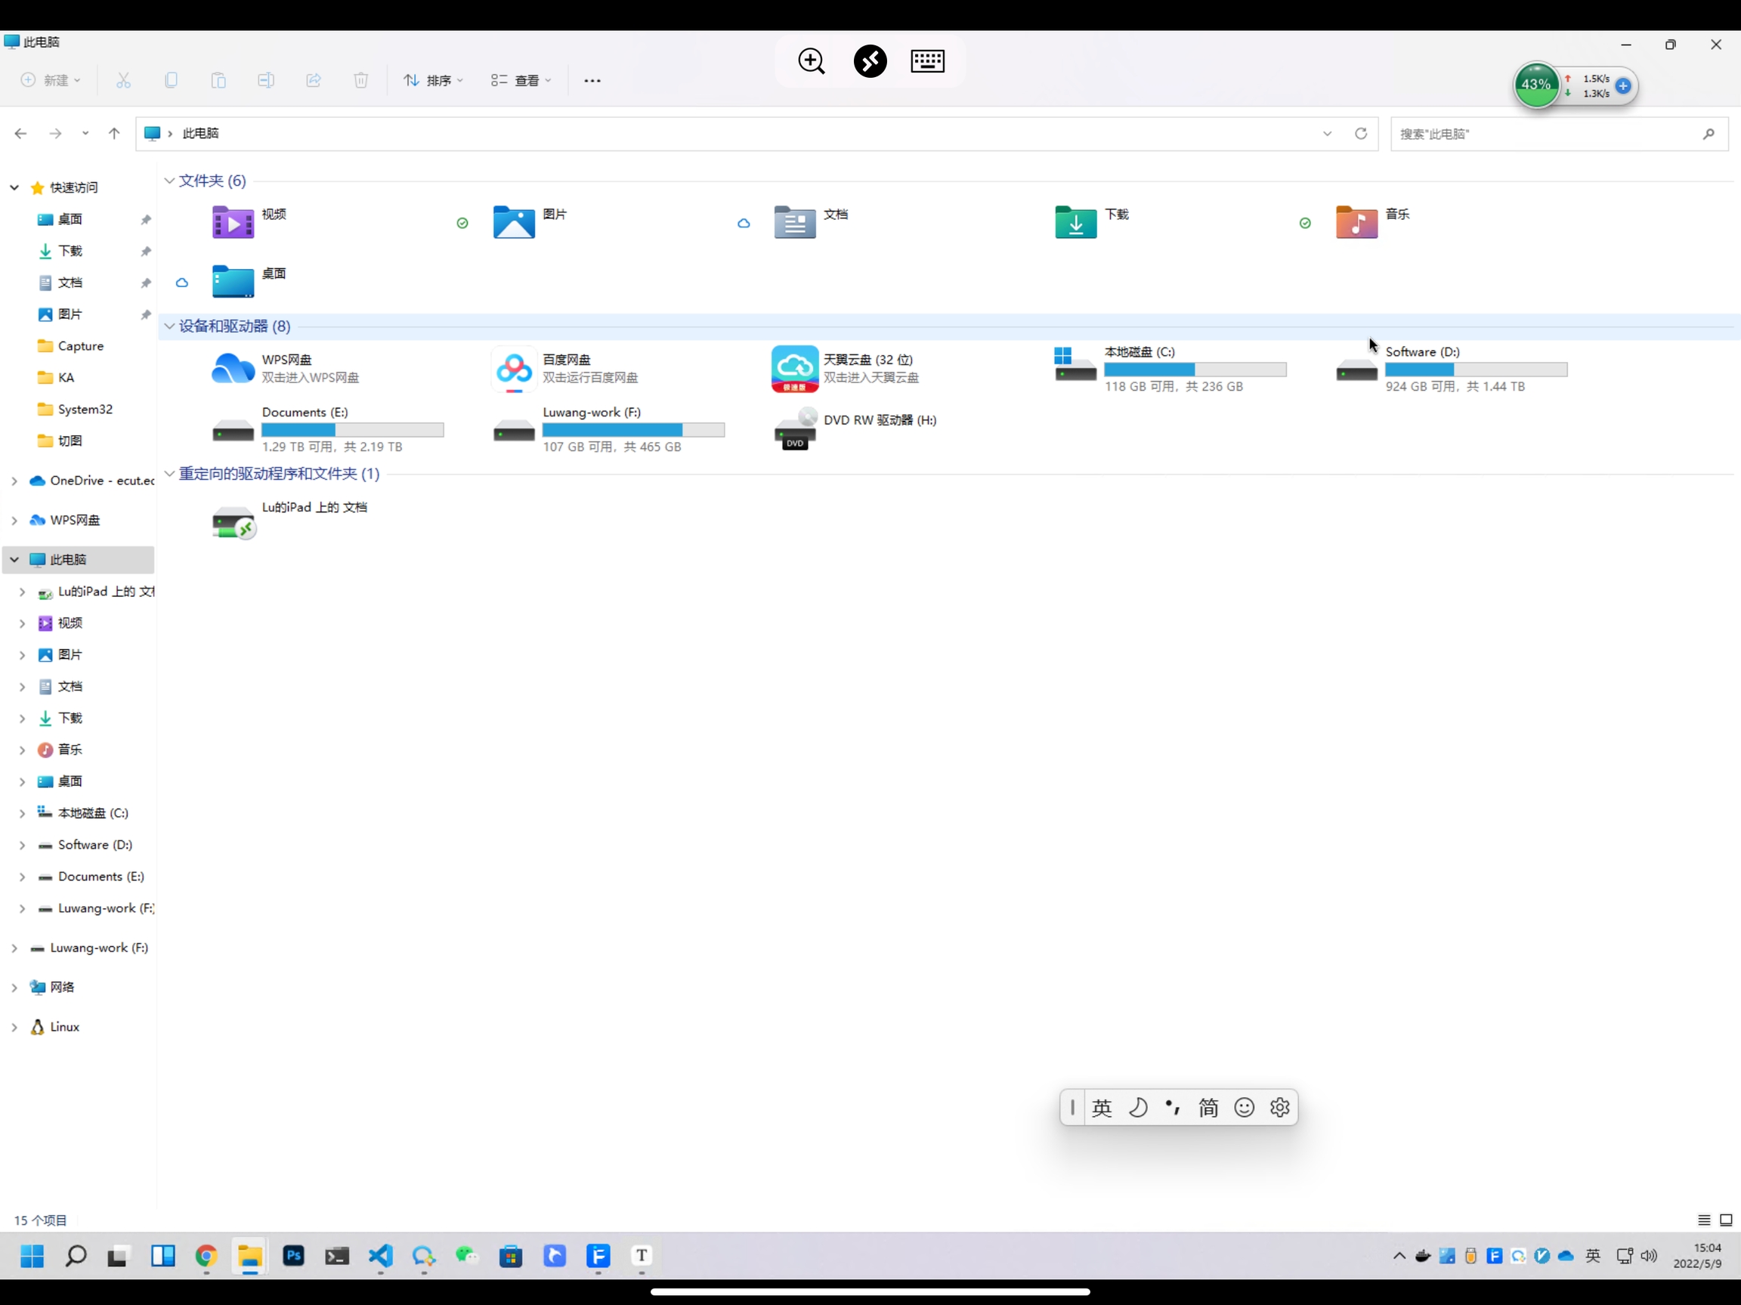The width and height of the screenshot is (1741, 1305).
Task: Open the three-dot See more menu
Action: tap(592, 80)
